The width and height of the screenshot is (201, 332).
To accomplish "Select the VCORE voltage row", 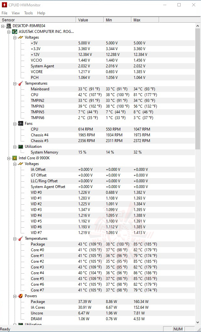I will 37,72.
